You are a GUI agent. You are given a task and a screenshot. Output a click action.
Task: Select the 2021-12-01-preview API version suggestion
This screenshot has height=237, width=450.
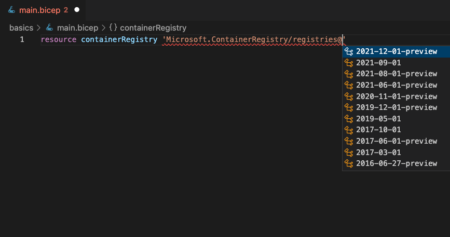[x=397, y=51]
